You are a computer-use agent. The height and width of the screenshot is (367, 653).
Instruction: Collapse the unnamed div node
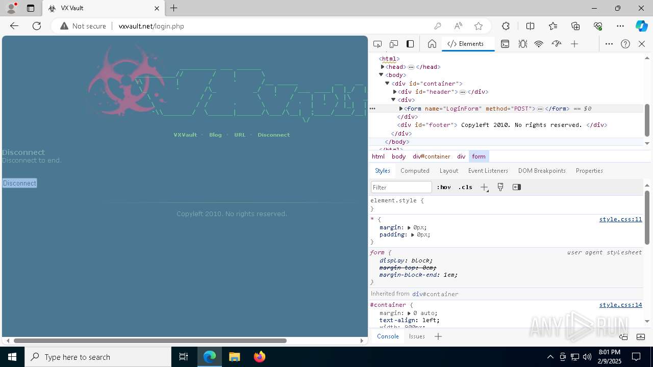click(393, 100)
